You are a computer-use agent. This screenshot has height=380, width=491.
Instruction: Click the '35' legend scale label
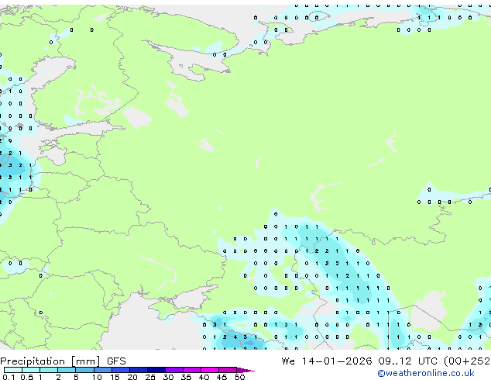click(x=186, y=377)
